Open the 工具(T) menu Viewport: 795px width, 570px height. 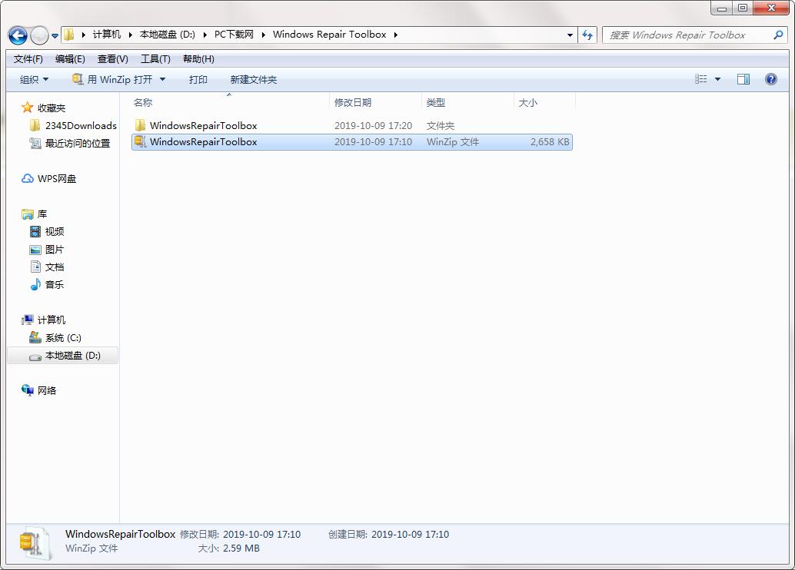tap(155, 59)
